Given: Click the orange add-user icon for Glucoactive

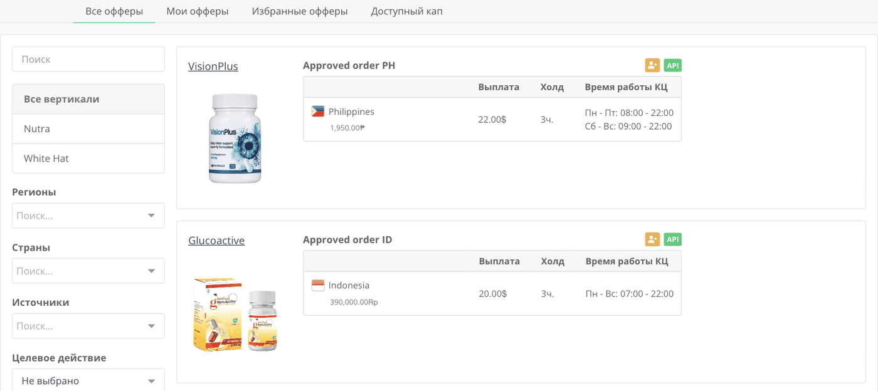Looking at the screenshot, I should (x=652, y=239).
